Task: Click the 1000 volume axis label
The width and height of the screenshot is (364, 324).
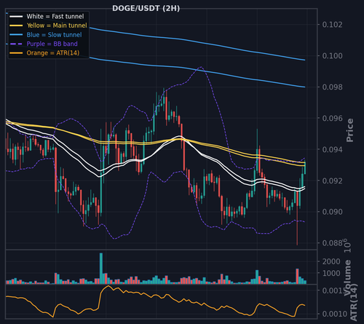Action: pyautogui.click(x=331, y=273)
